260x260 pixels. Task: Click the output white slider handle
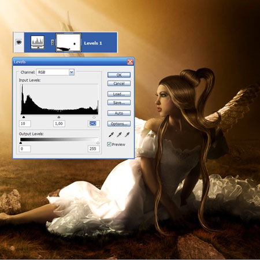(98, 143)
